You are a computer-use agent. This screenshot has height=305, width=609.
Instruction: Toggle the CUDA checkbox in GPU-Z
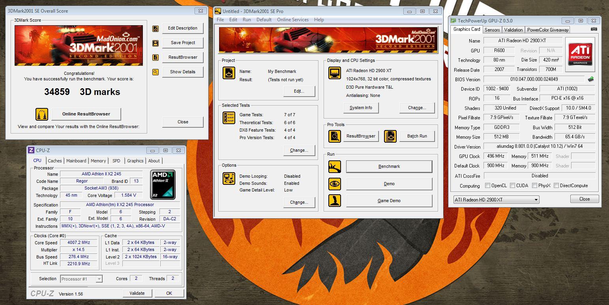512,186
